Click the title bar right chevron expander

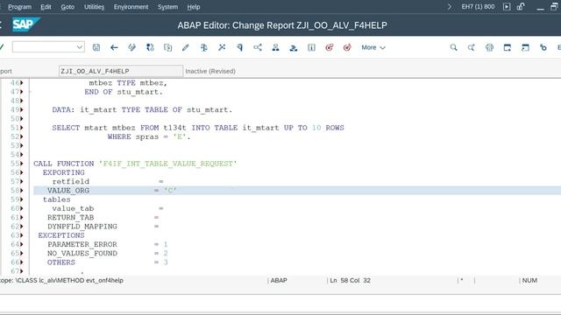[450, 7]
